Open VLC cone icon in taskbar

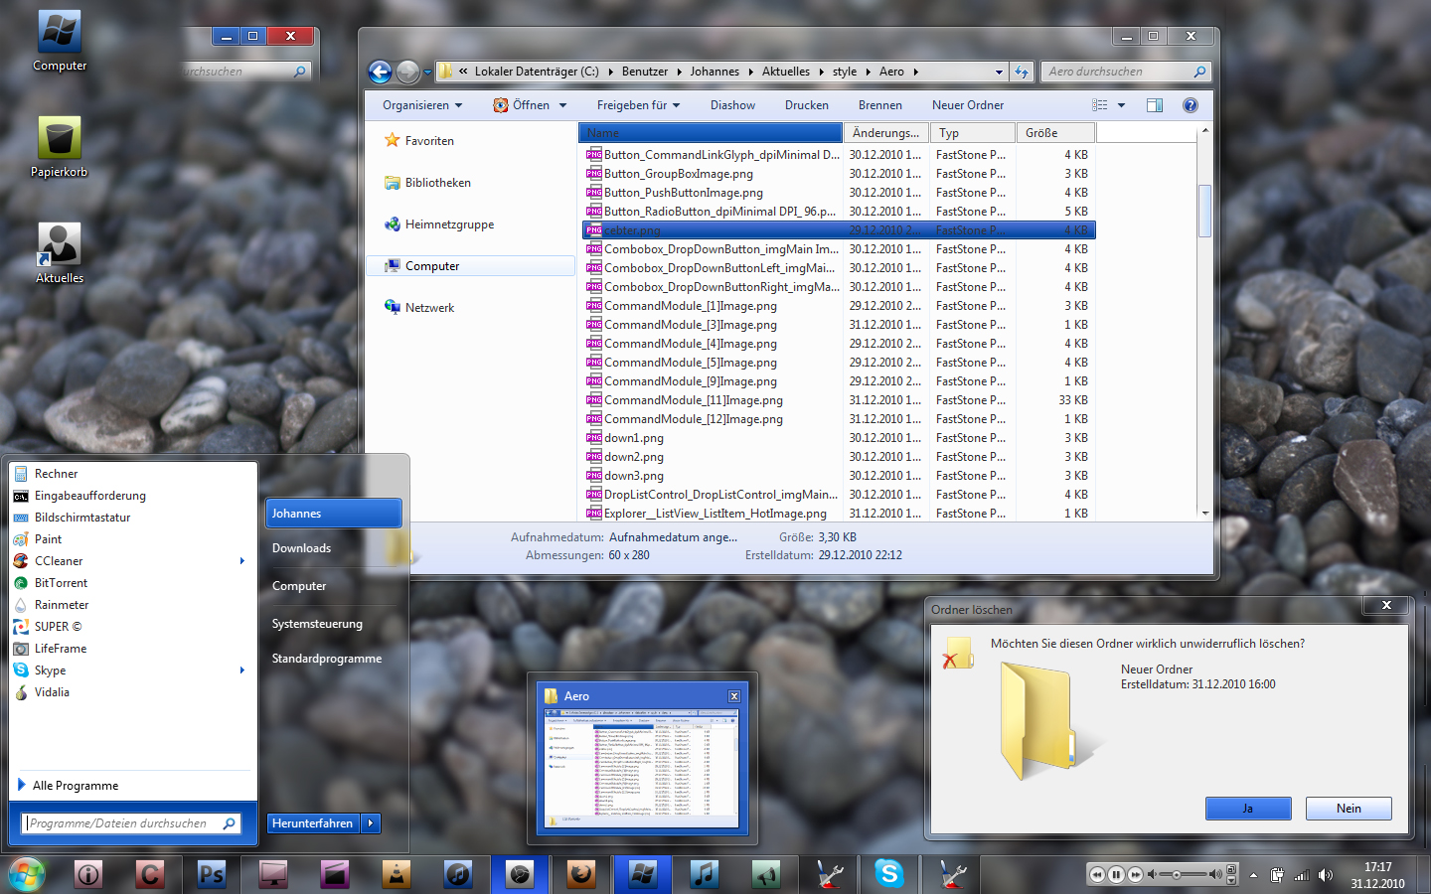tap(397, 874)
